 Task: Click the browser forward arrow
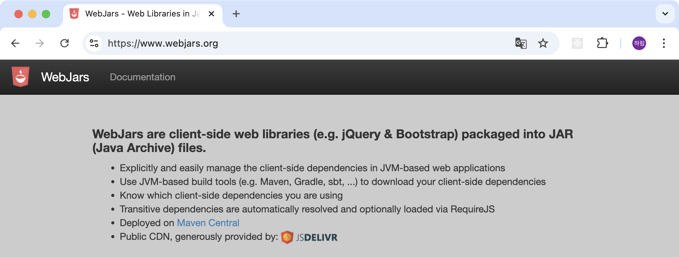(x=40, y=43)
